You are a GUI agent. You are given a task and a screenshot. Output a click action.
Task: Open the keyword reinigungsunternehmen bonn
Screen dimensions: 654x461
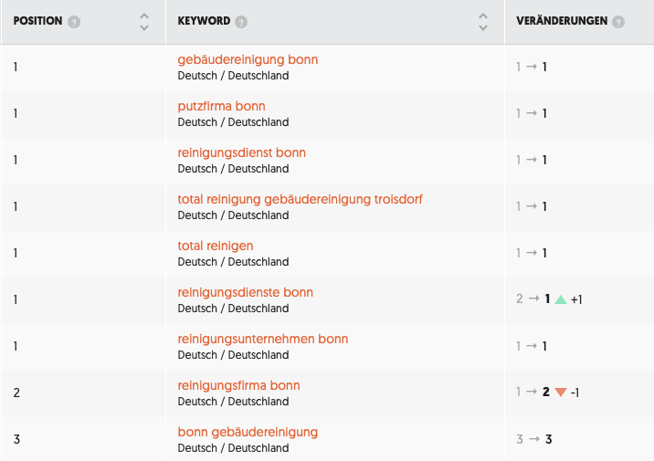click(263, 339)
